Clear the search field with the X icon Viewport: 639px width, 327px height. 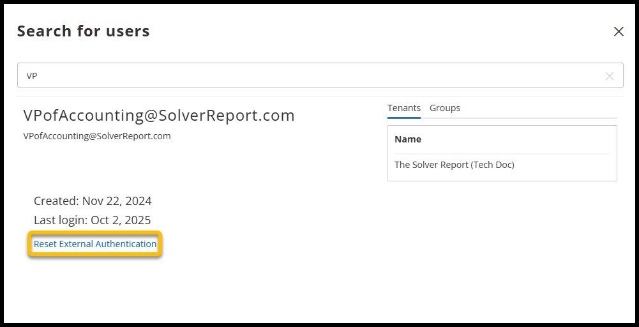pyautogui.click(x=609, y=76)
